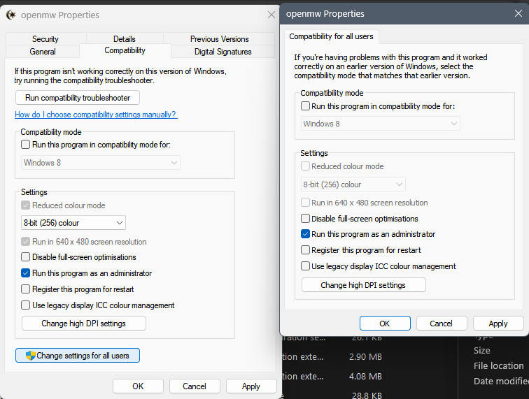Select the 2.90 MB file size entry
This screenshot has width=529, height=399.
(x=365, y=357)
